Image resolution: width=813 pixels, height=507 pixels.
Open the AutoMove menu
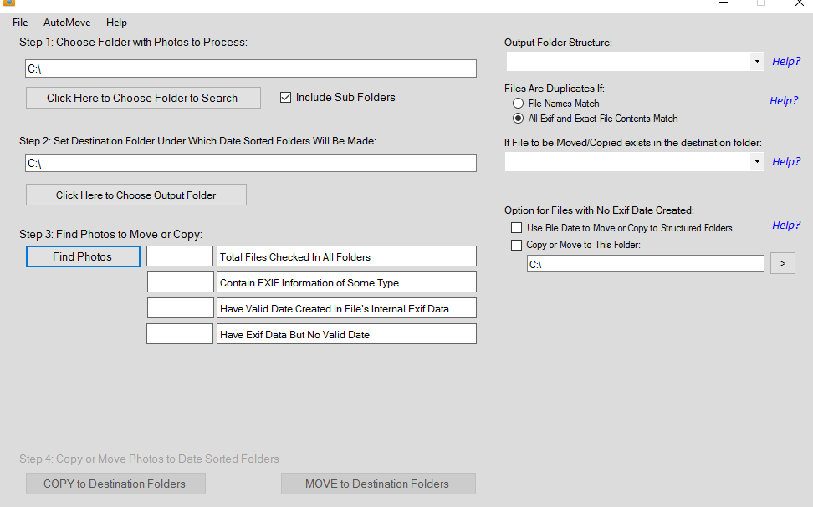[67, 23]
